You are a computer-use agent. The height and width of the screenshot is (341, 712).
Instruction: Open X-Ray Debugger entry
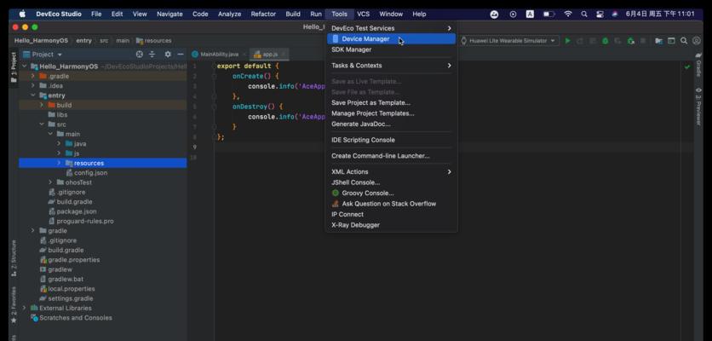tap(391, 225)
